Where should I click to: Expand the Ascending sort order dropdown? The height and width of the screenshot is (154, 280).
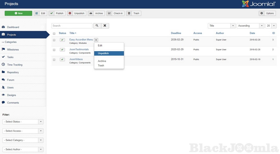click(x=250, y=26)
